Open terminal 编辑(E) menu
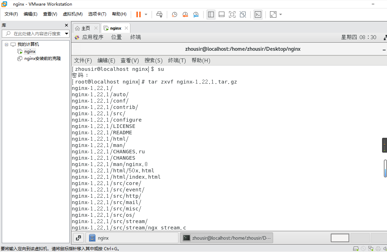The width and height of the screenshot is (387, 252). (x=106, y=61)
